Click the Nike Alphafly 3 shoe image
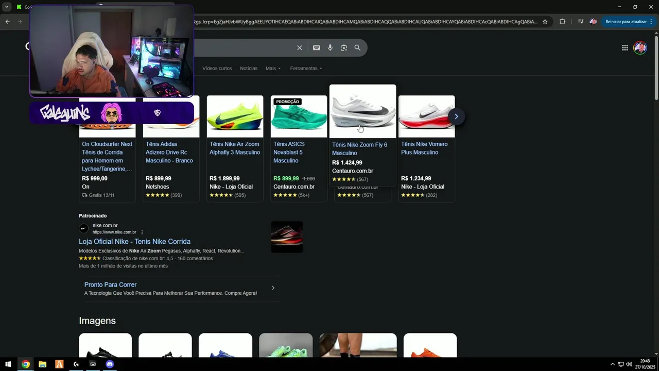Viewport: 659px width, 371px height. coord(235,116)
